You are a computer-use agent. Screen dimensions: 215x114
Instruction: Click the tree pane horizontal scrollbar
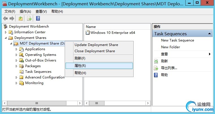[x=42, y=103]
